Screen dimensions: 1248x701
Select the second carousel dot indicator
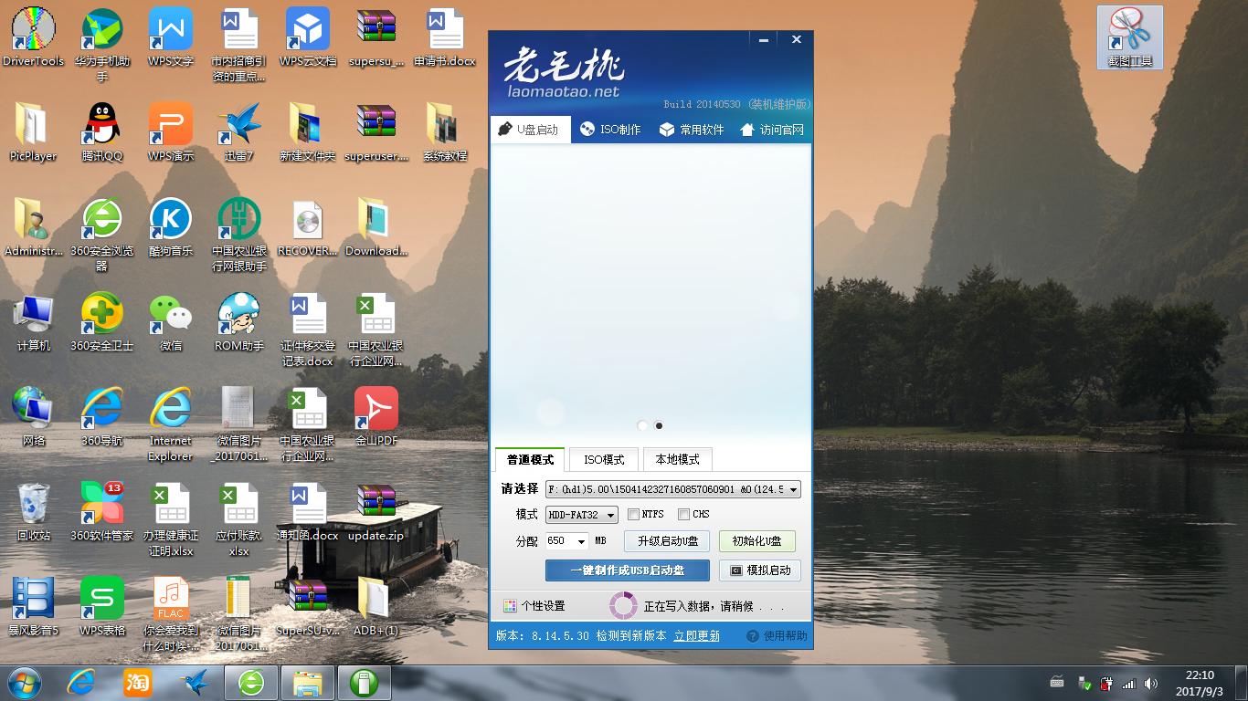click(x=659, y=425)
